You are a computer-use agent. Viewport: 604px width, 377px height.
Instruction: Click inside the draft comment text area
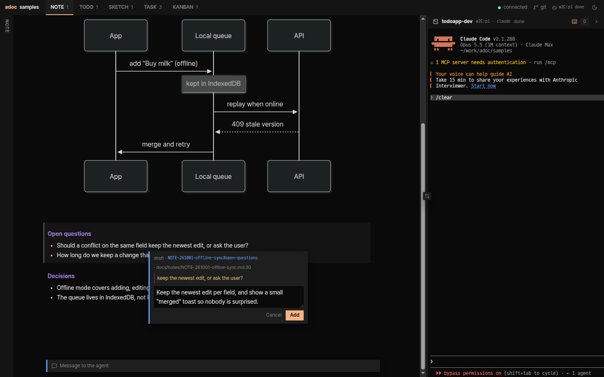point(229,297)
